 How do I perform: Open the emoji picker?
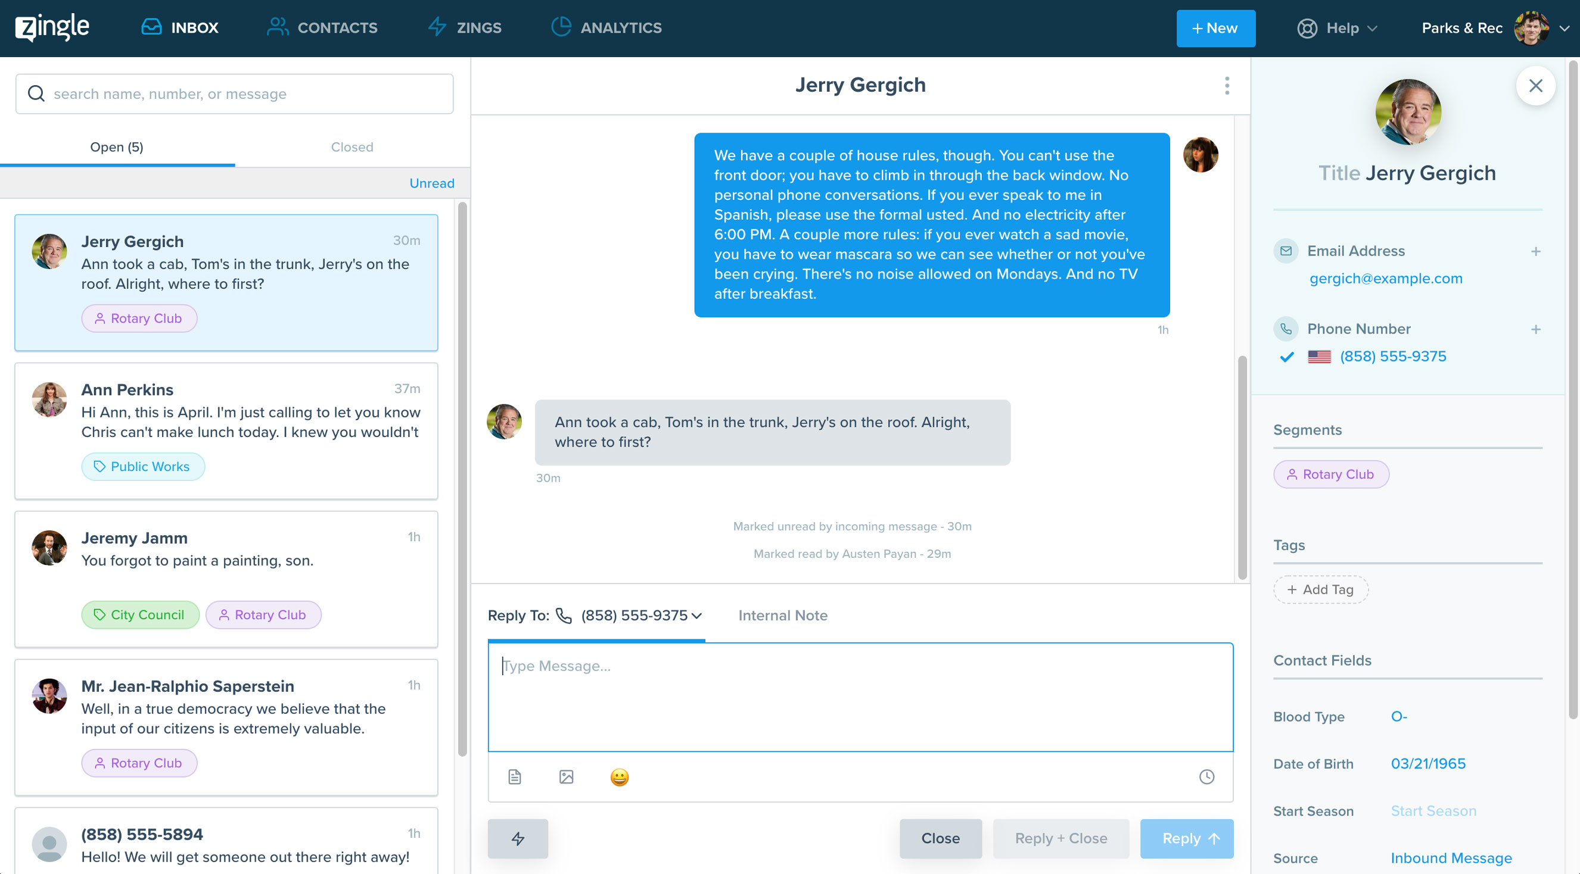619,777
